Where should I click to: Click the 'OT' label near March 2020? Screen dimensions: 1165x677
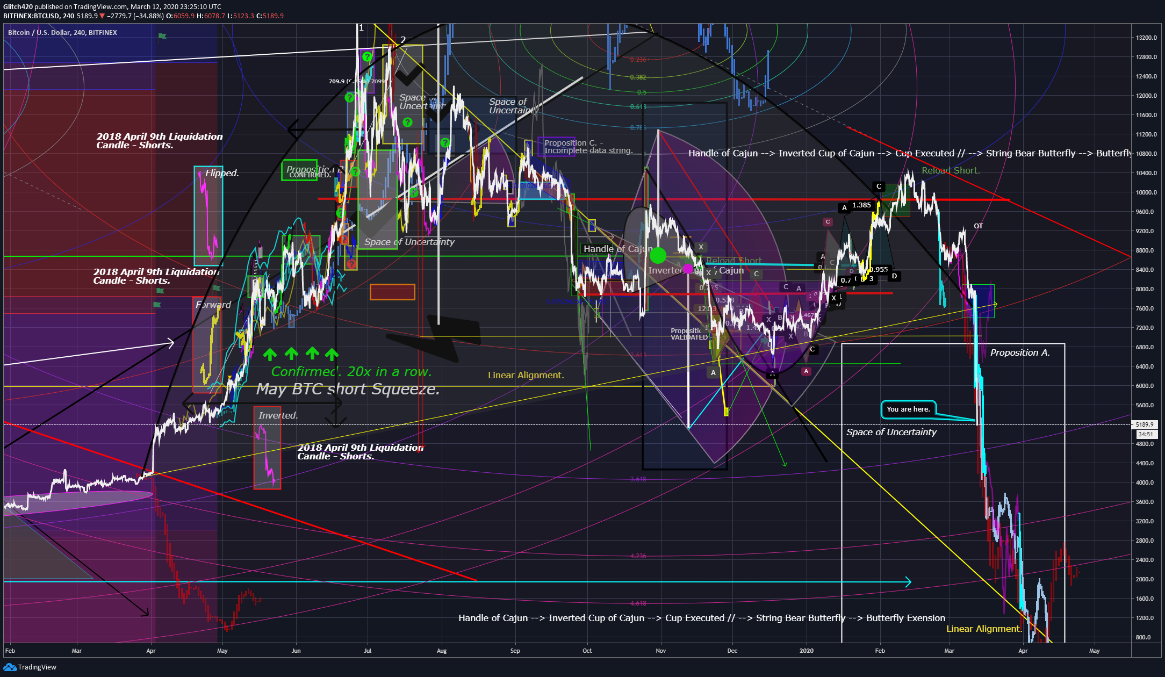tap(978, 226)
